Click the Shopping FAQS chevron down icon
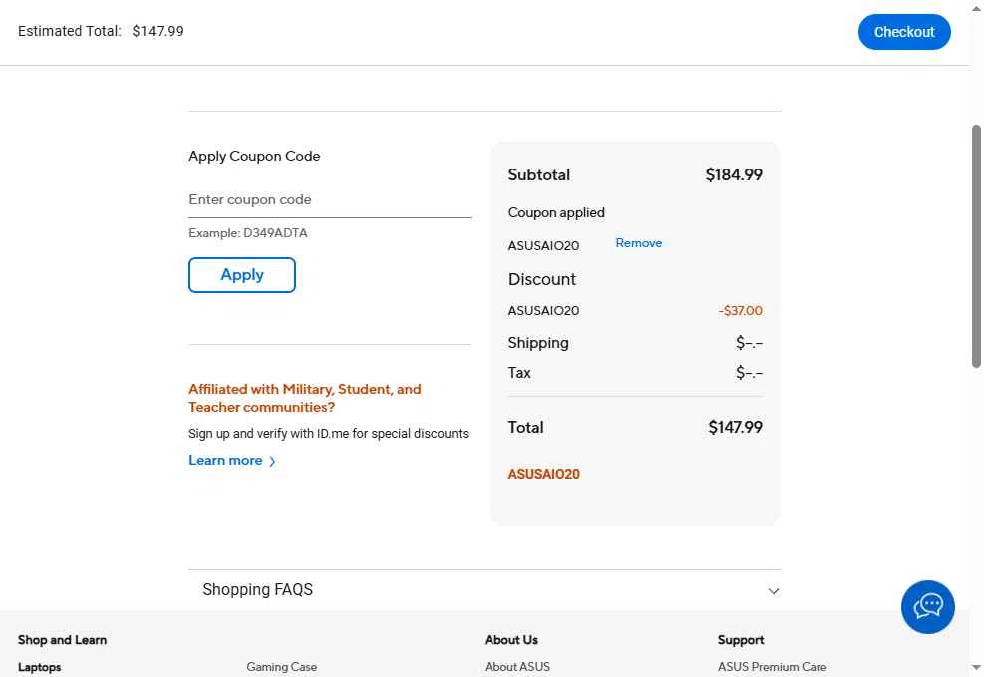 774,591
